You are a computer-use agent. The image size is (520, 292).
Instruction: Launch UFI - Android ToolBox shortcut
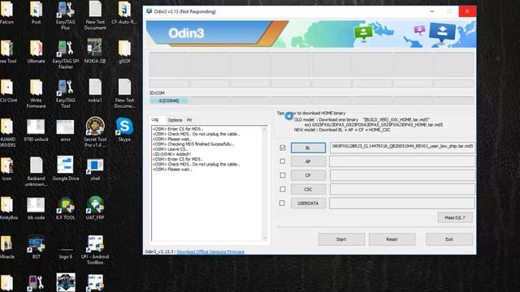coord(95,250)
